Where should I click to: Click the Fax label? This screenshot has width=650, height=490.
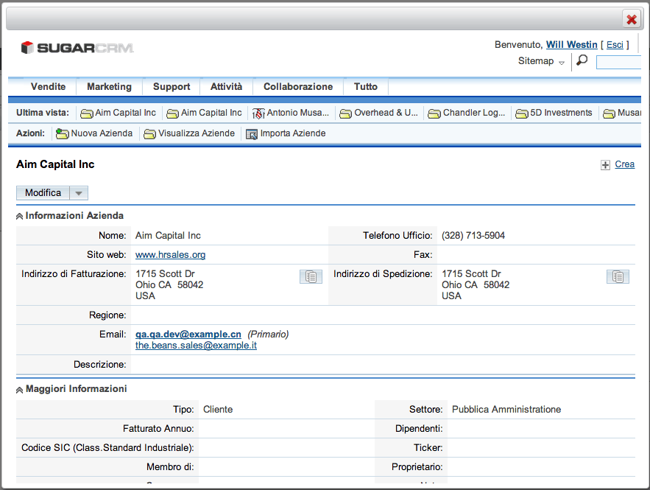[423, 255]
